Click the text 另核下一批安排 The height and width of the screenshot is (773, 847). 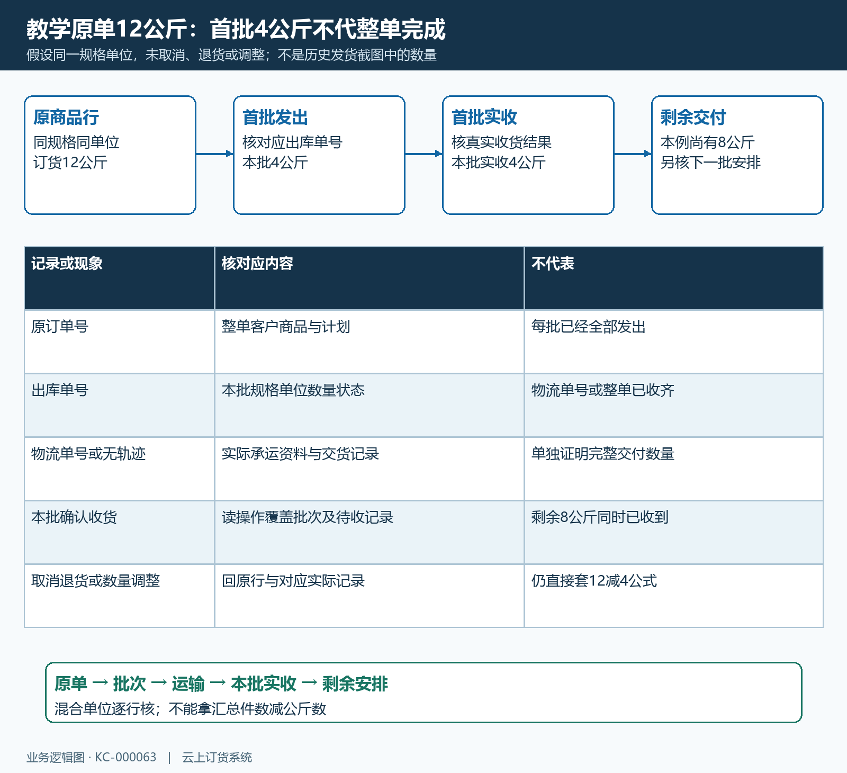click(x=710, y=163)
